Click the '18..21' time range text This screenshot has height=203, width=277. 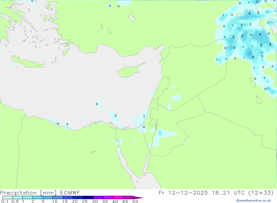point(221,192)
